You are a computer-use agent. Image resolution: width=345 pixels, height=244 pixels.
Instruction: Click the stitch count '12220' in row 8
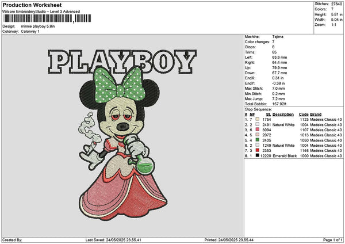click(266, 156)
